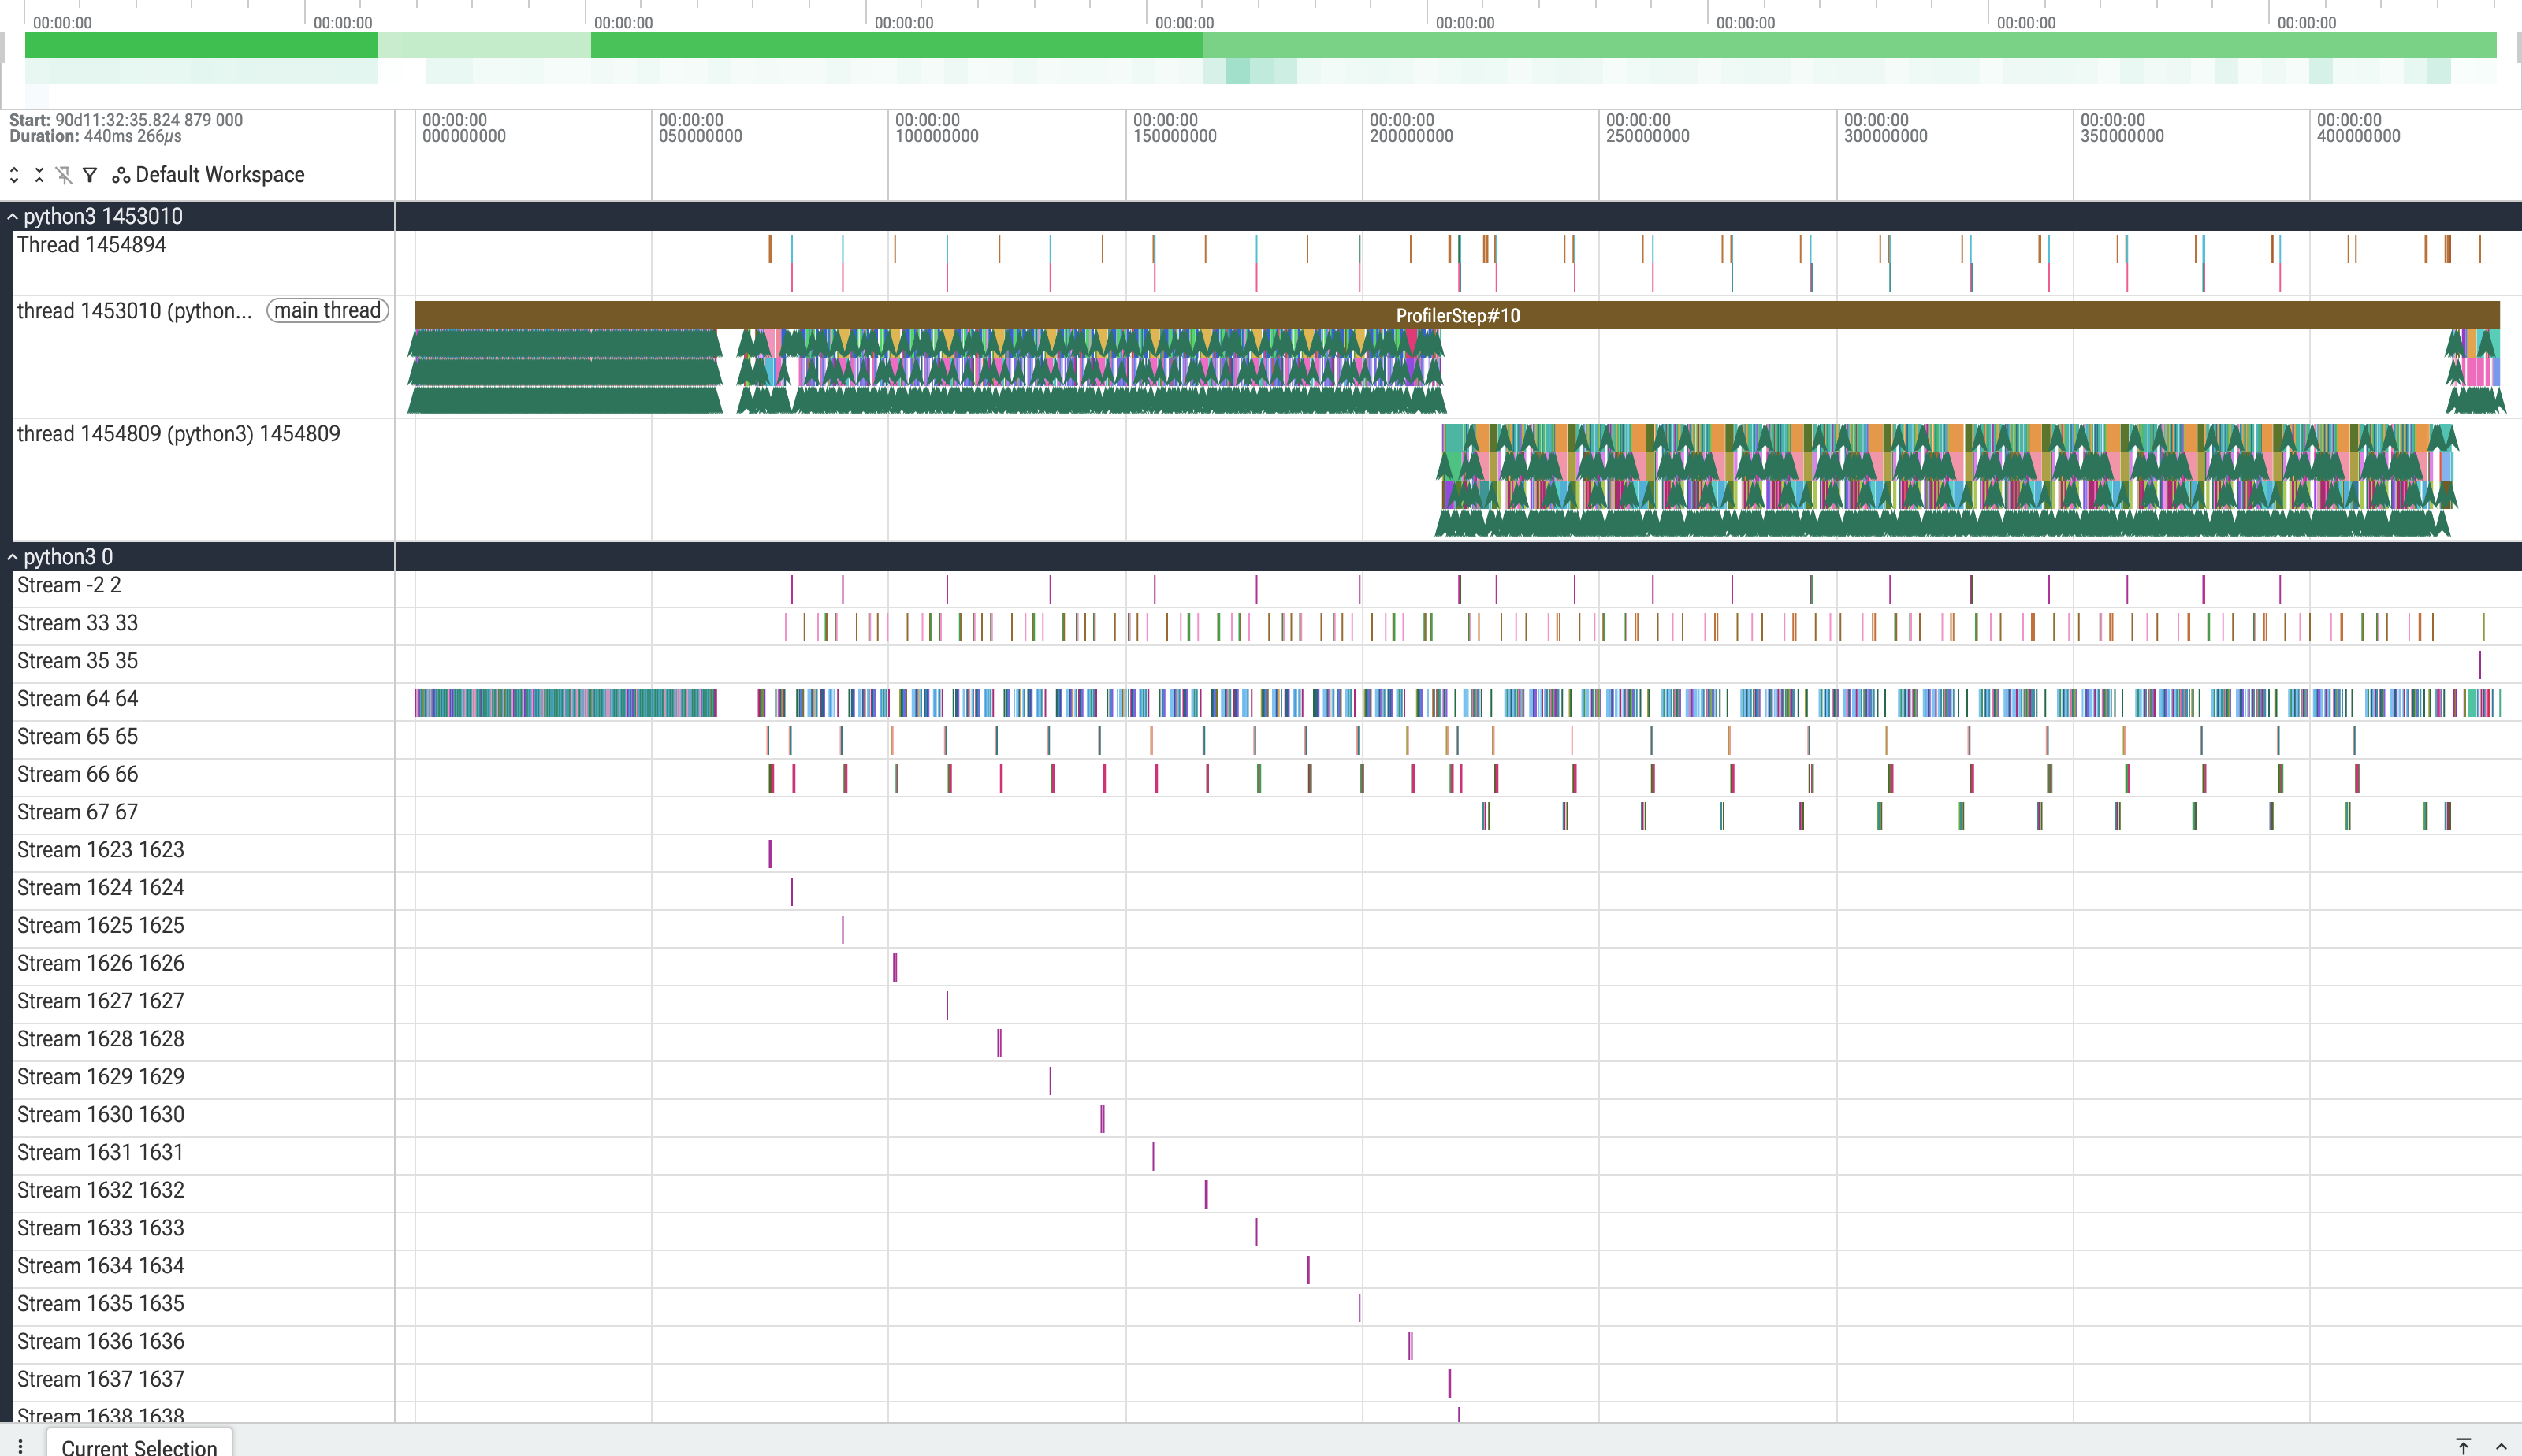Select thread 1454809 (python3) track
Screen dimensions: 2522x1456
coord(179,434)
